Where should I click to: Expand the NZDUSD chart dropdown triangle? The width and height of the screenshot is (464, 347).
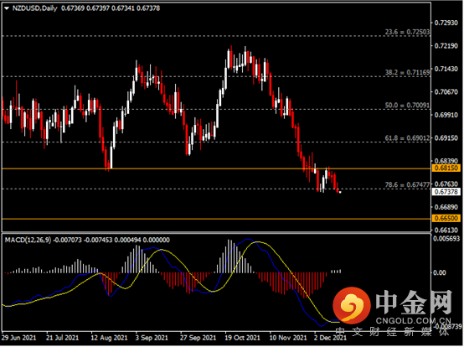[x=7, y=8]
